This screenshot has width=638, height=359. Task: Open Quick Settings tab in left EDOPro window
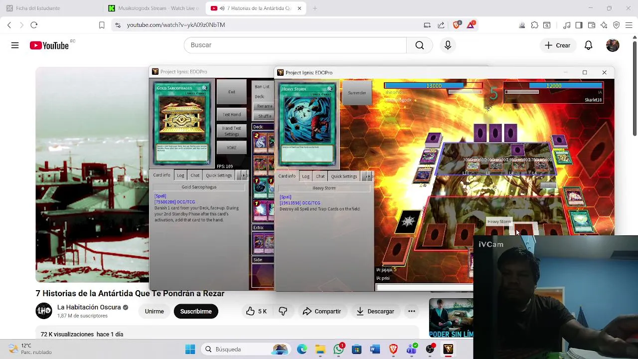(219, 175)
